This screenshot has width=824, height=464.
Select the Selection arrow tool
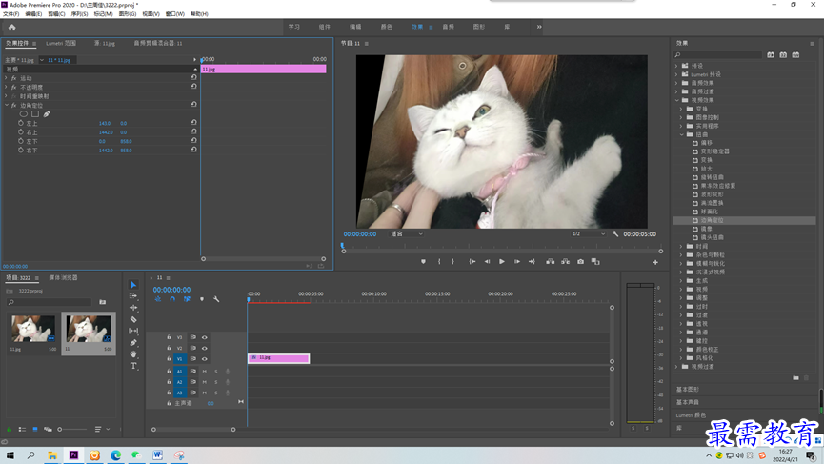coord(133,285)
